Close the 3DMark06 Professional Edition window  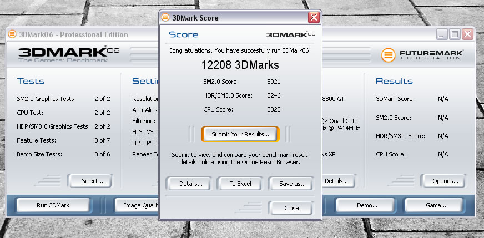coord(467,34)
